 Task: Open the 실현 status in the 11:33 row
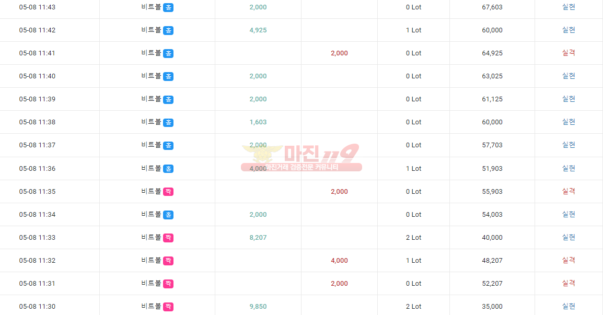(x=569, y=237)
